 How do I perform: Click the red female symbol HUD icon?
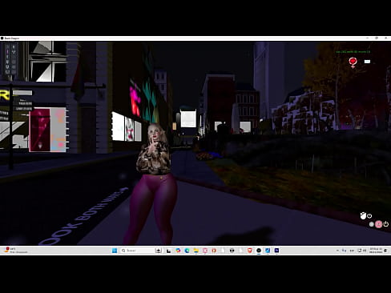(x=353, y=62)
